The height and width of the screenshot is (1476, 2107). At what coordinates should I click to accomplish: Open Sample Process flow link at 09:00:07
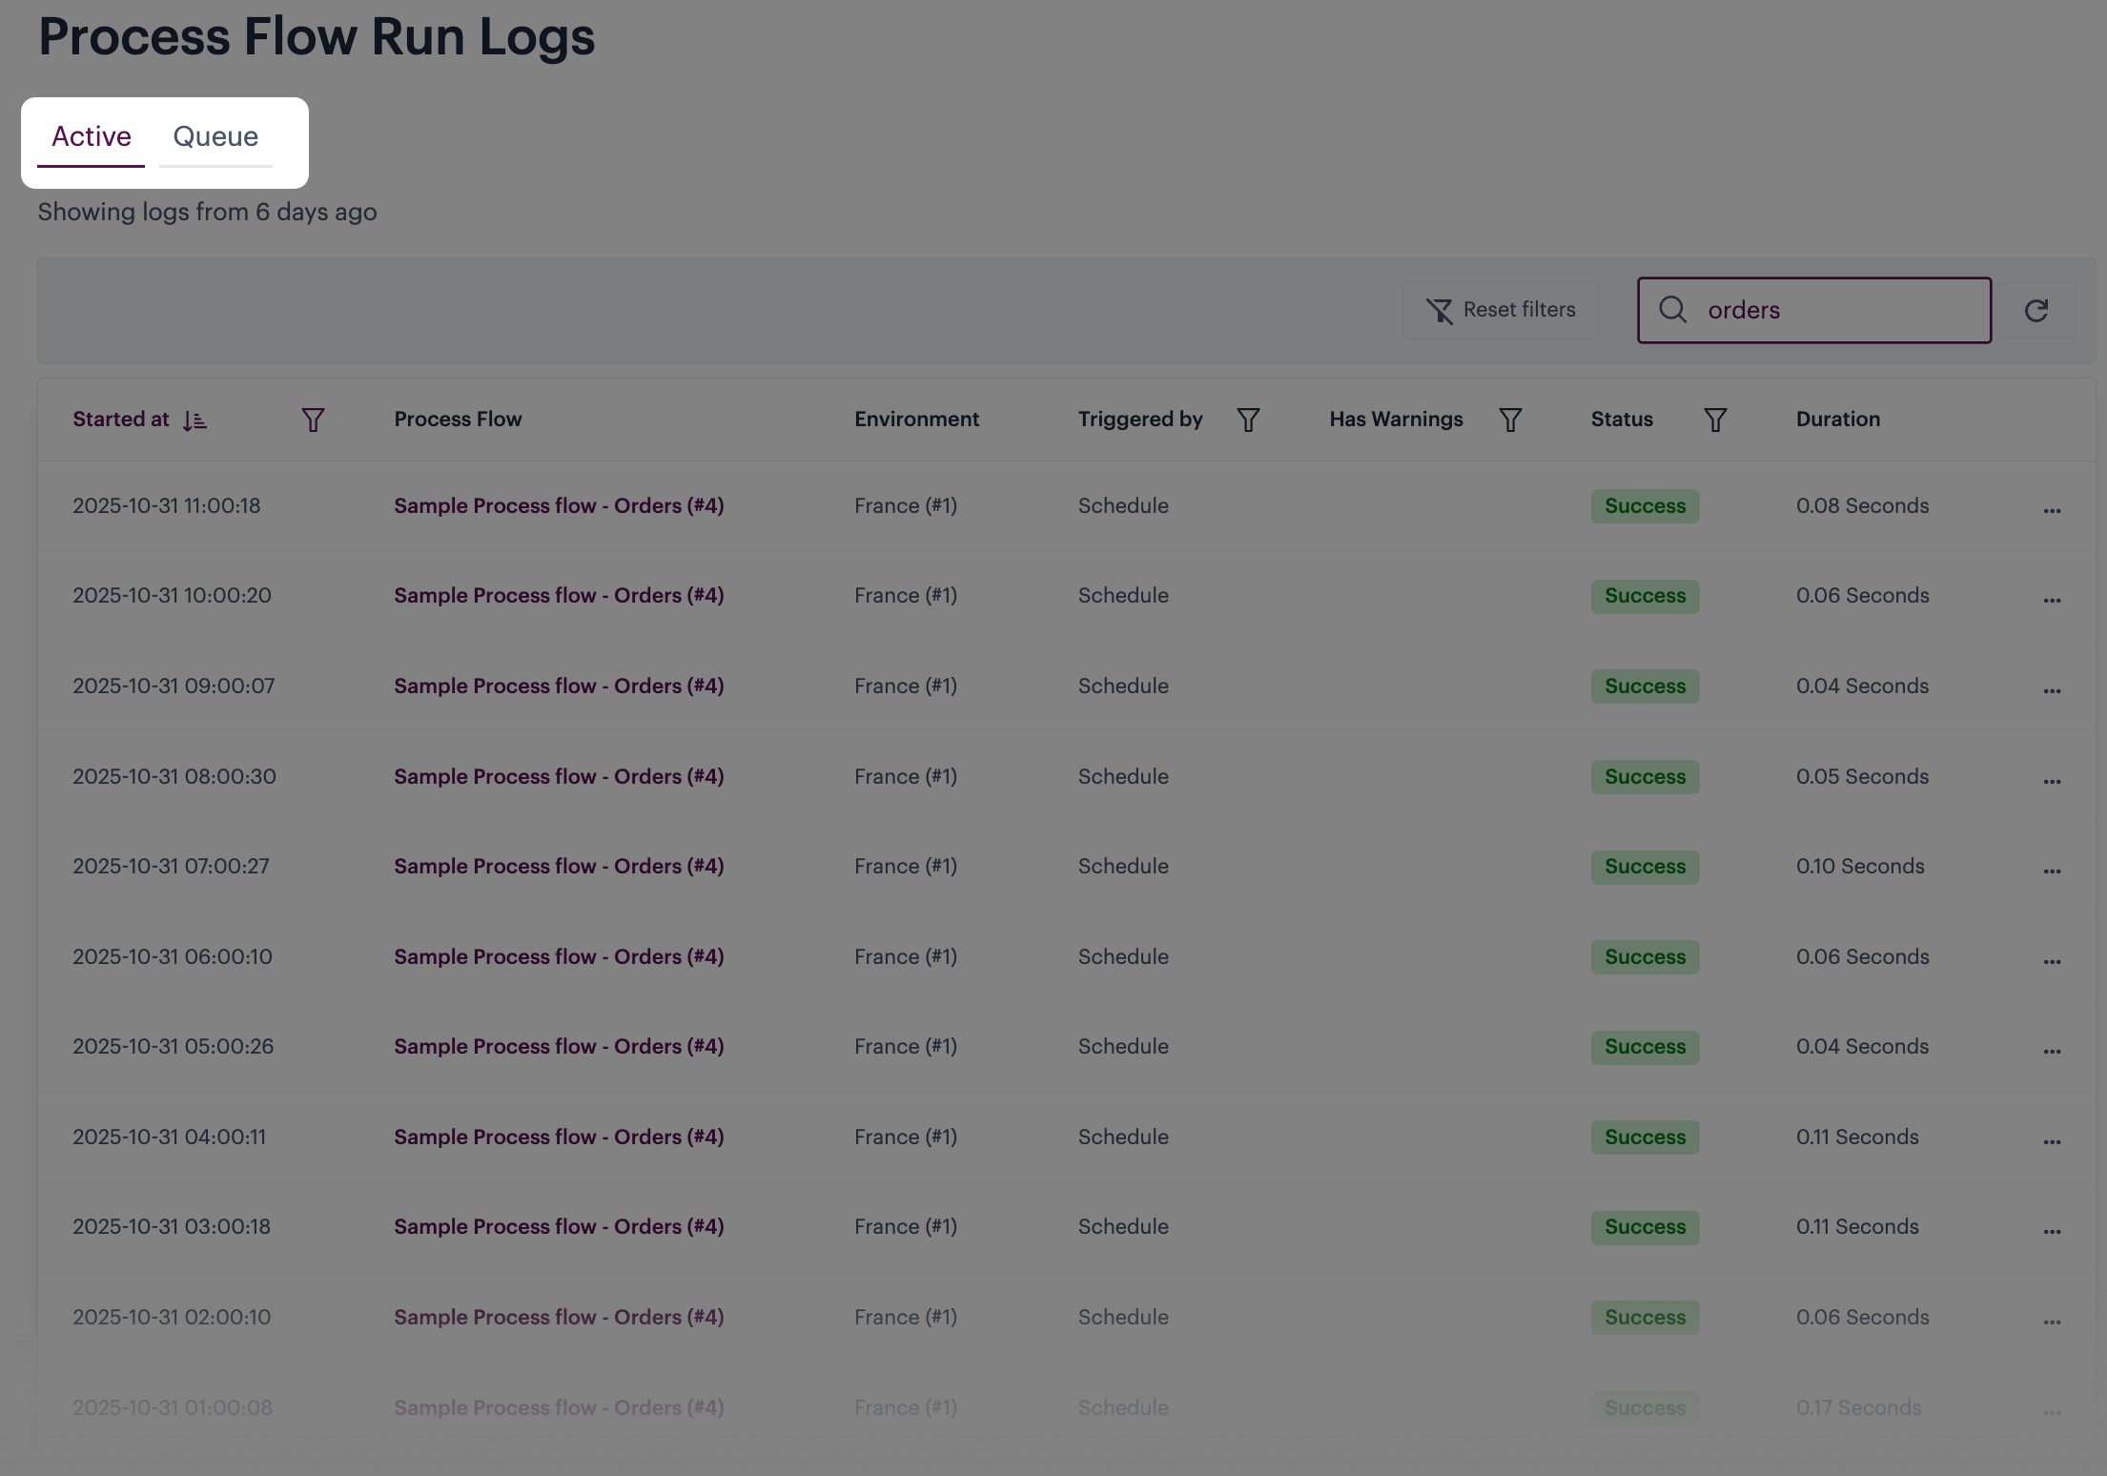coord(559,686)
